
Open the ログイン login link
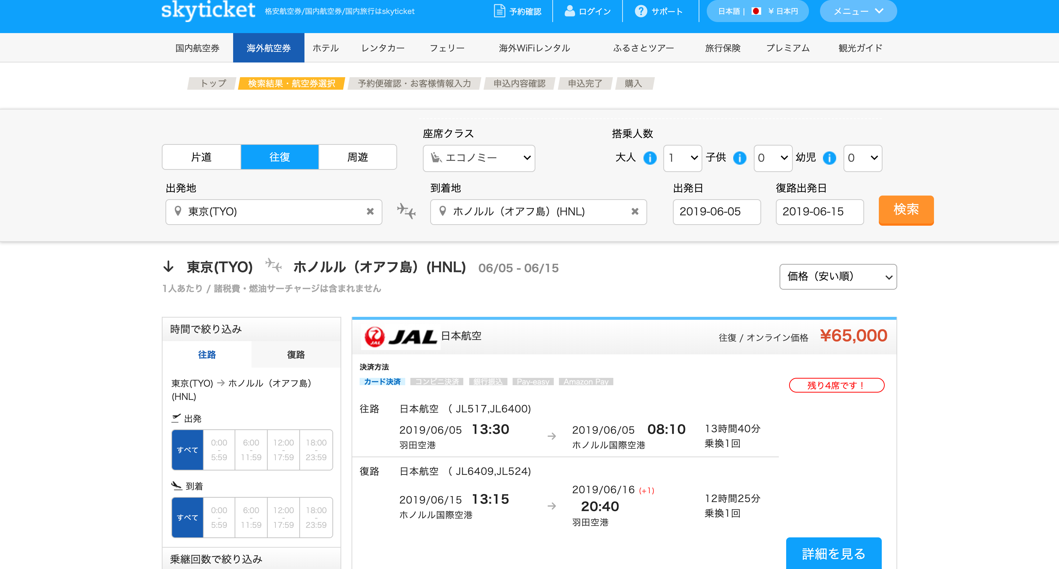(x=588, y=11)
